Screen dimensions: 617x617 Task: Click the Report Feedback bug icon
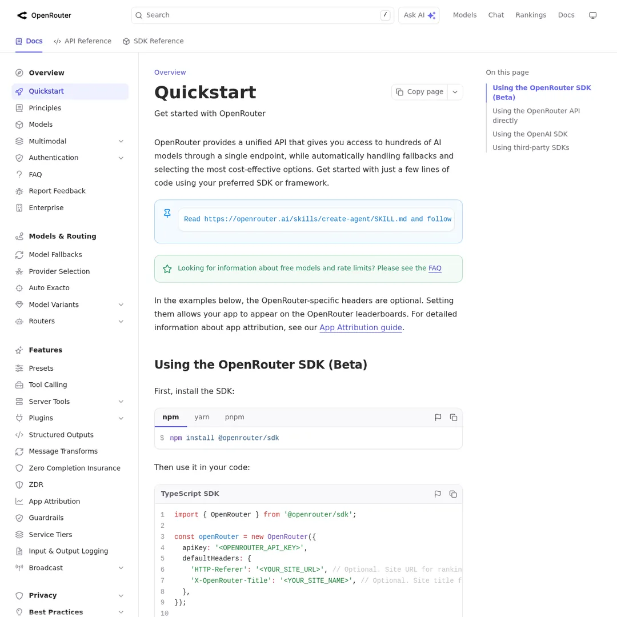point(19,191)
